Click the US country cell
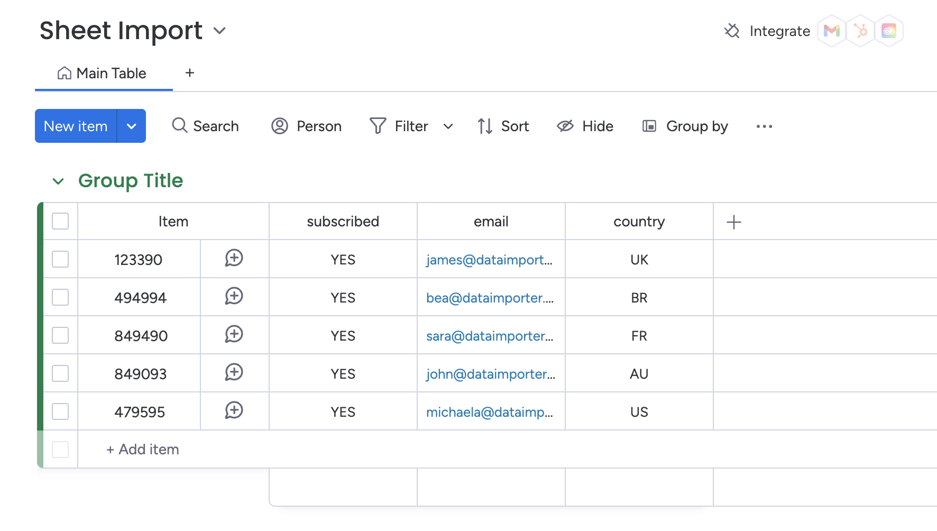Viewport: 937px width, 531px height. tap(639, 412)
